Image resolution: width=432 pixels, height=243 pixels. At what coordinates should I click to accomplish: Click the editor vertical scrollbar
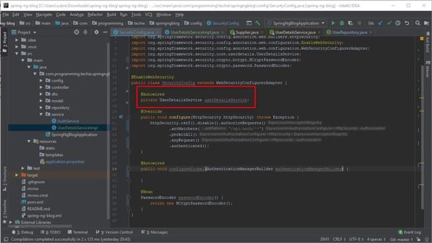tap(423, 136)
